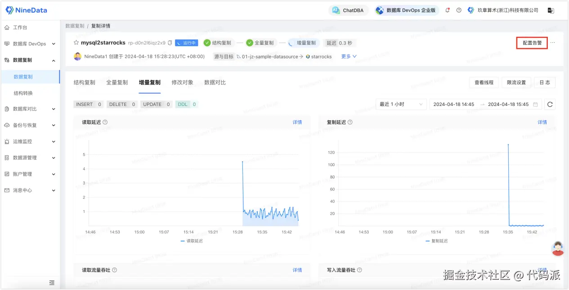This screenshot has height=290, width=569.
Task: Click starrocks target link
Action: click(321, 57)
